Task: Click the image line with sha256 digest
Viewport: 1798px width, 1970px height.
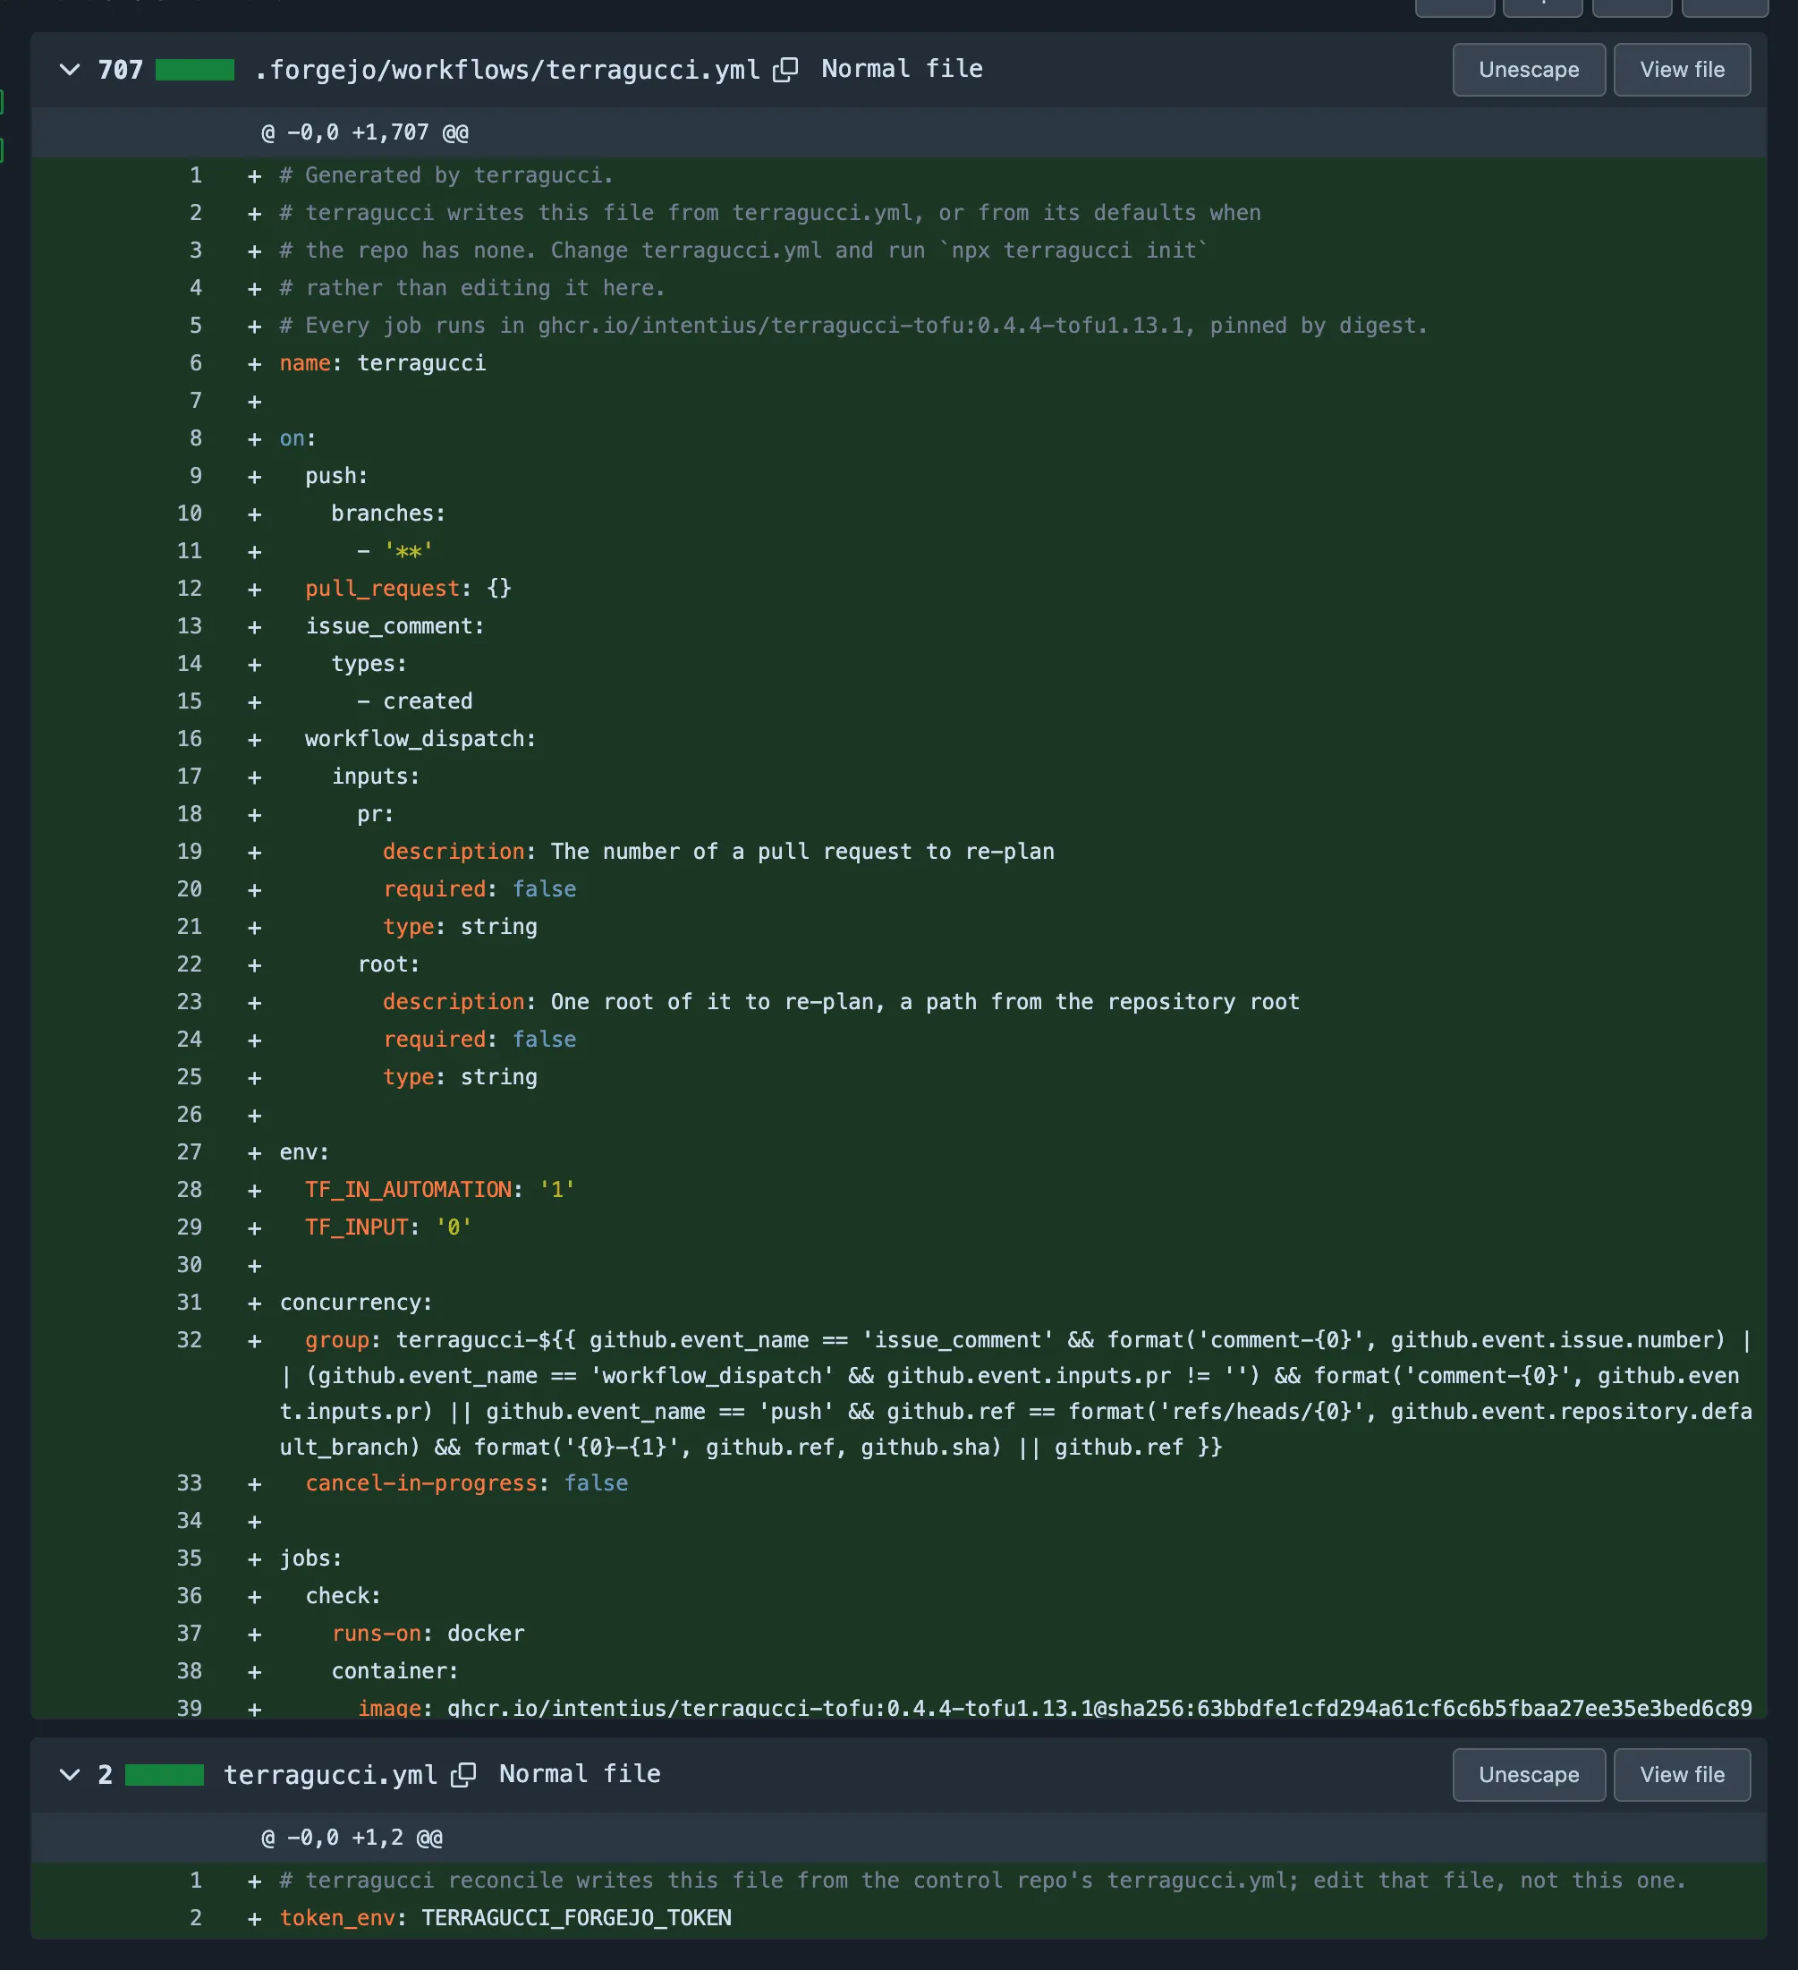Action: click(1055, 1707)
